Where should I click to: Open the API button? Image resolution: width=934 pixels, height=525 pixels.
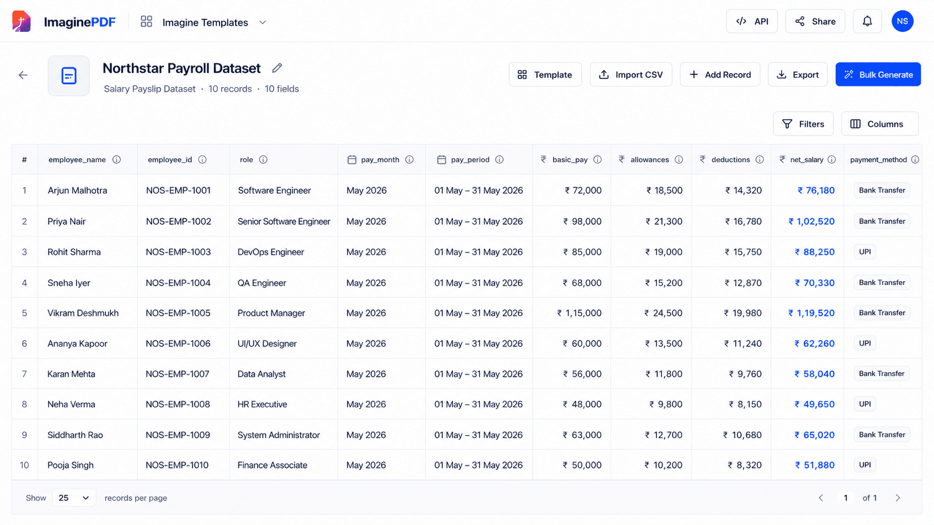pos(752,21)
